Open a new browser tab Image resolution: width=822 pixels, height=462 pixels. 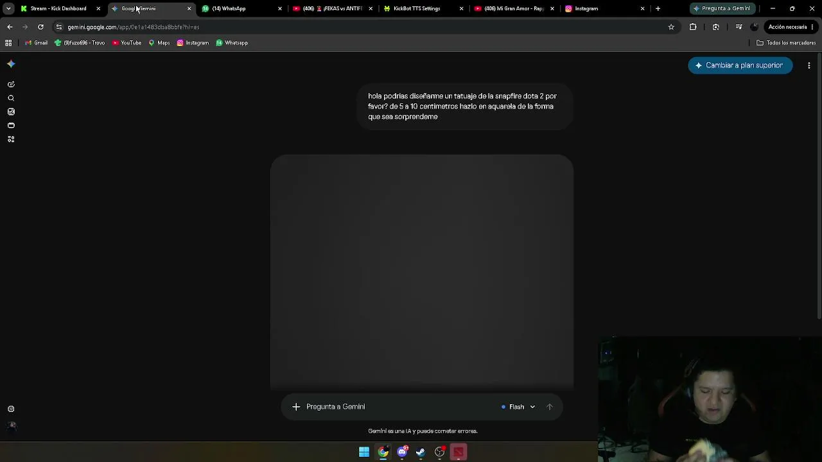[658, 8]
